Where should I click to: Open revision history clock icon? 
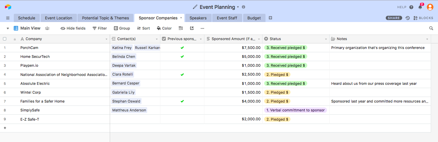(408, 18)
